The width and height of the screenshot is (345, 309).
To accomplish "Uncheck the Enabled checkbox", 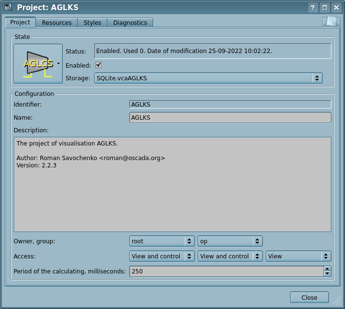I will pyautogui.click(x=98, y=65).
